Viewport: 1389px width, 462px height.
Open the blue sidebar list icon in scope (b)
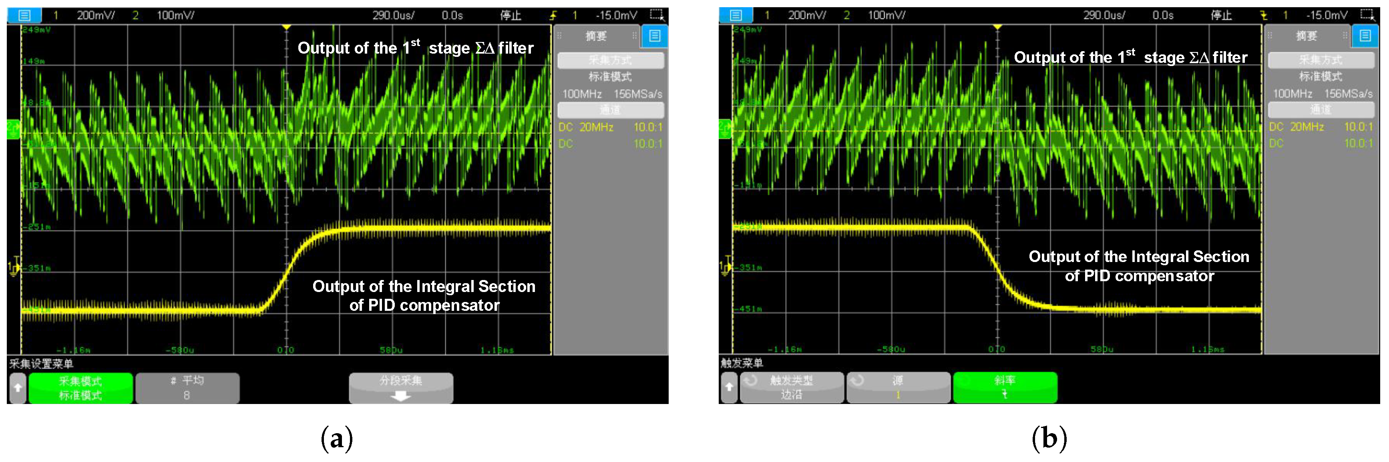point(1365,36)
